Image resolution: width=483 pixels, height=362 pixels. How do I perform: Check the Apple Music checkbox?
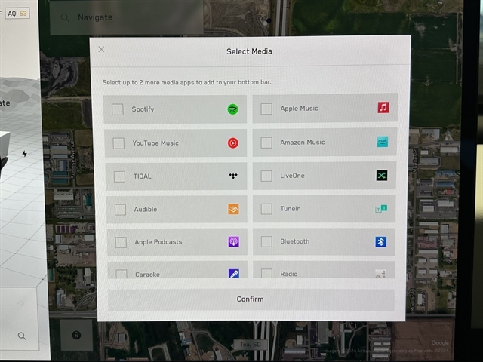266,109
